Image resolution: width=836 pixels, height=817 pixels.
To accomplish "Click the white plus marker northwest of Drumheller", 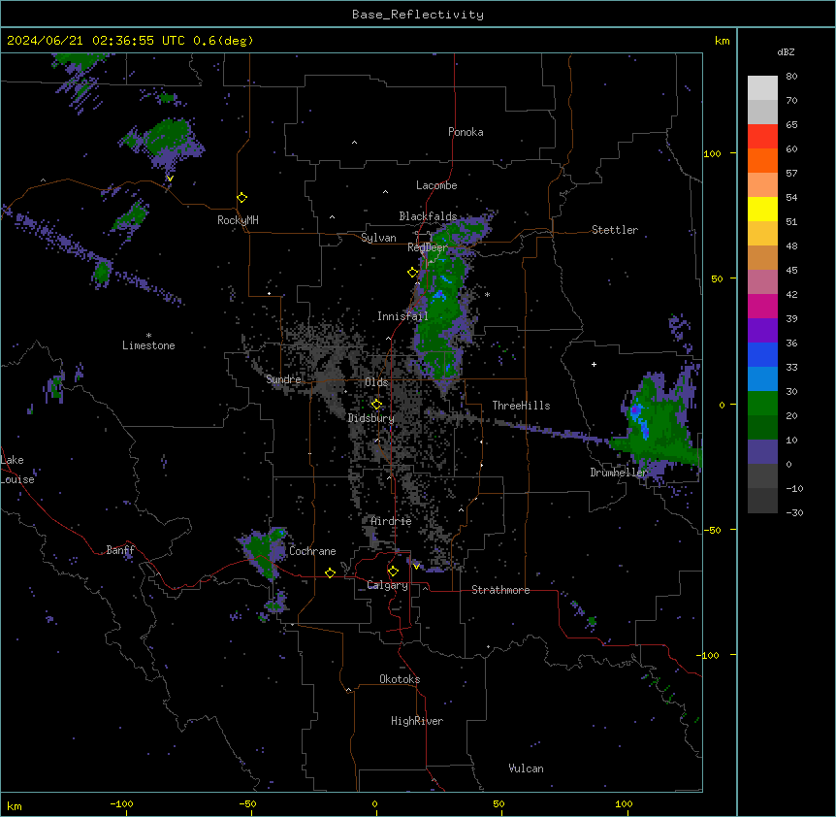I will 594,364.
